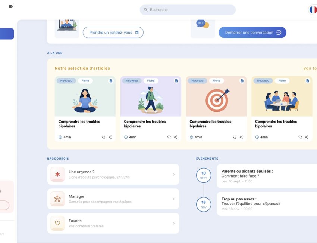
Task: Click the document icon on the meditation card
Action: pos(111,81)
